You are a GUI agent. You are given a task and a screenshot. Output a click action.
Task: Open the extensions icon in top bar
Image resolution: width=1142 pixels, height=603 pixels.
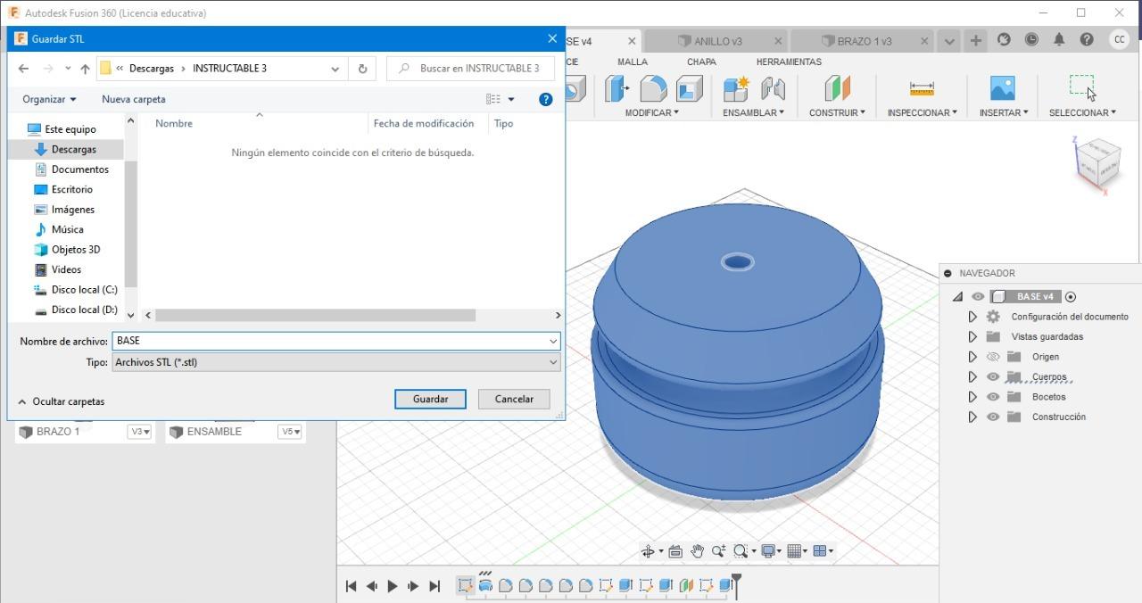(x=1004, y=40)
